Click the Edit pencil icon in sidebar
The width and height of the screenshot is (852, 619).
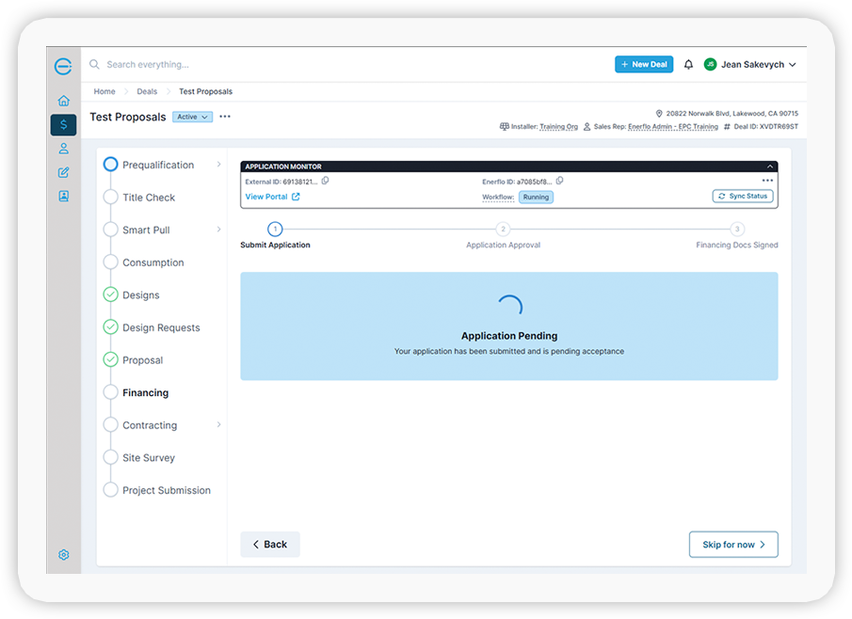(x=63, y=171)
